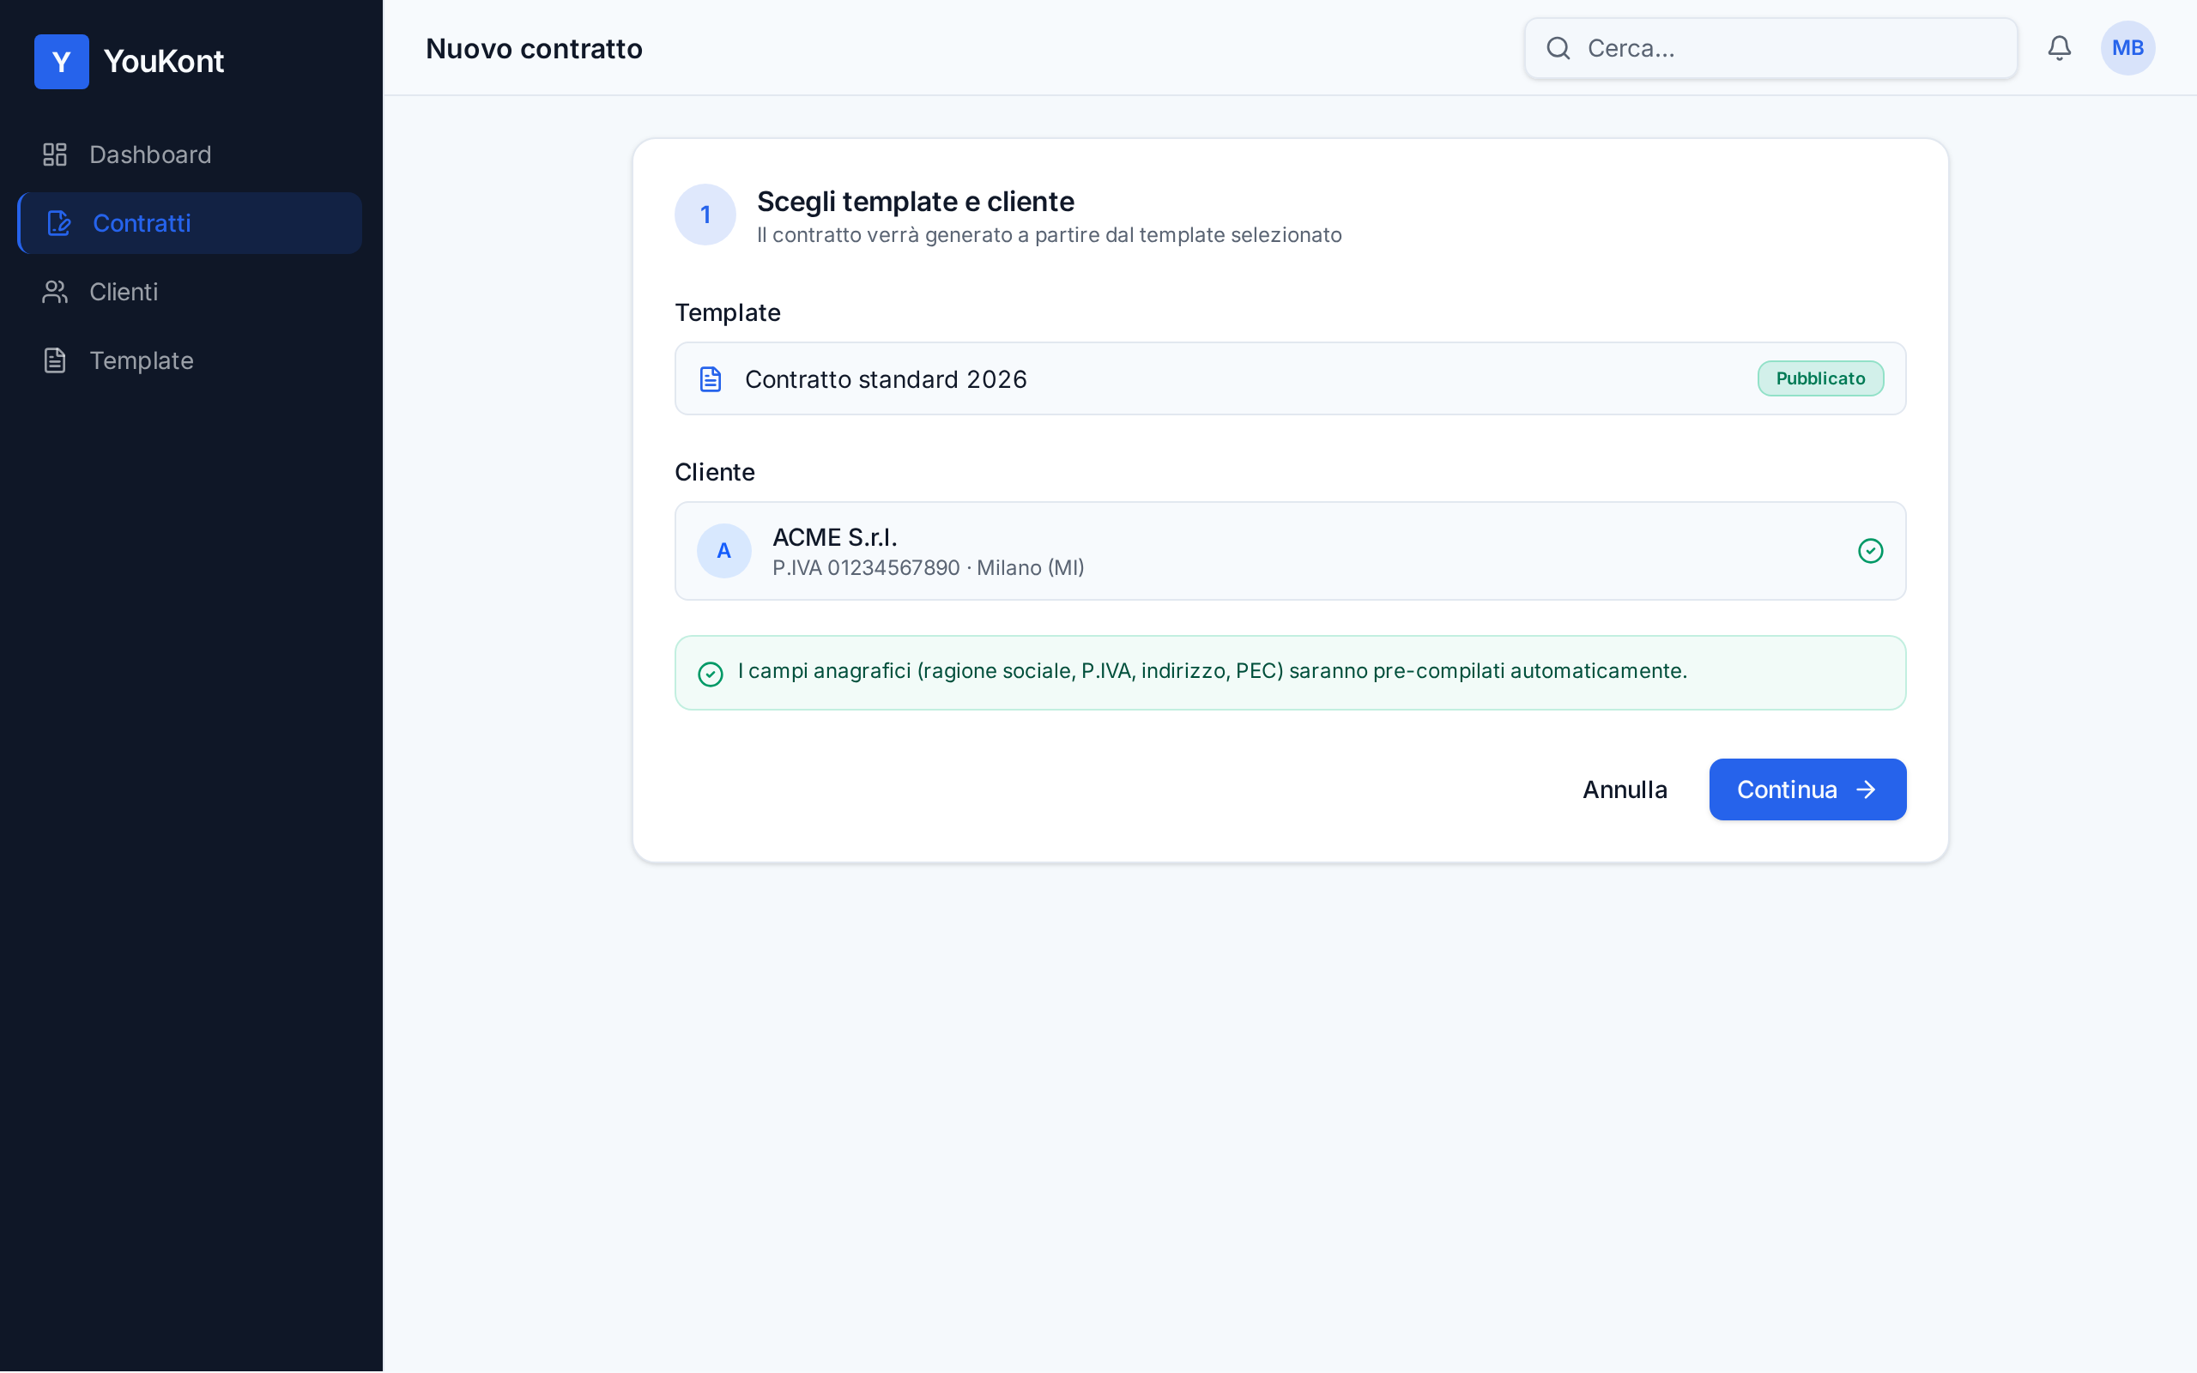Screen dimensions: 2197x1373
Task: Click the document icon beside Contratto standard 2026
Action: (x=711, y=378)
